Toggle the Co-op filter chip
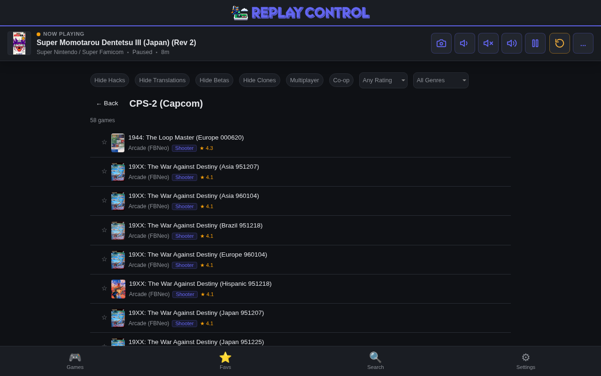The width and height of the screenshot is (601, 376). [341, 80]
